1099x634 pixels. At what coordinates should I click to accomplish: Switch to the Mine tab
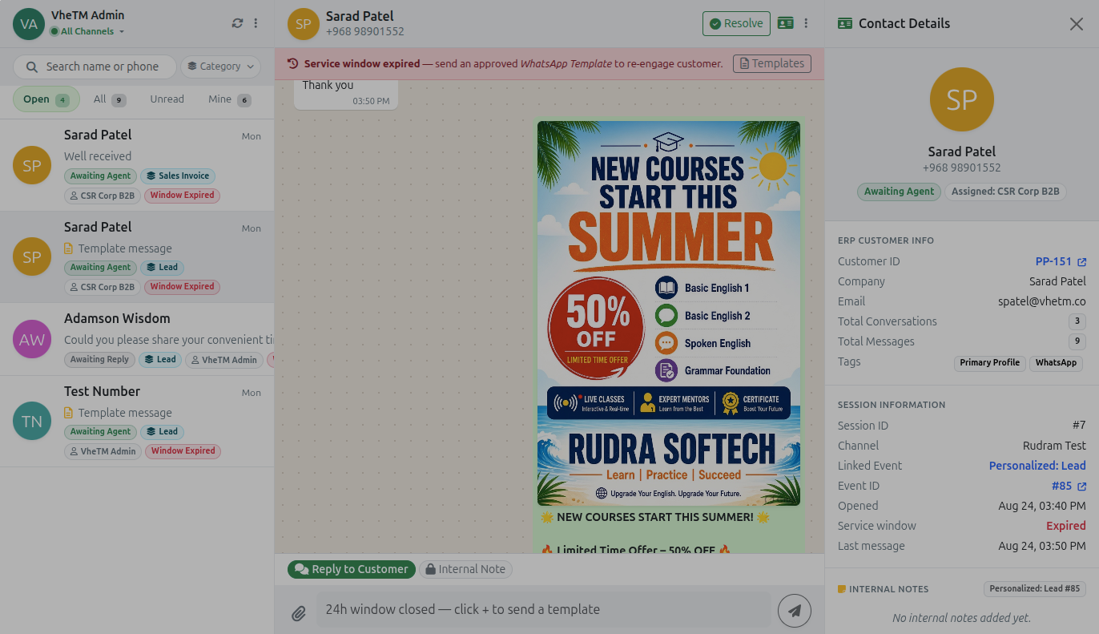[230, 99]
